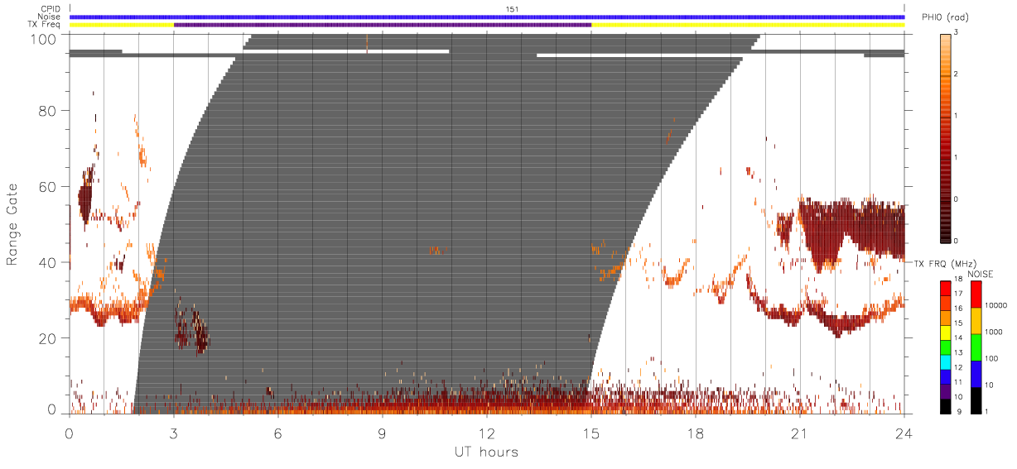Screen dimensions: 1017x469
Task: Click the 13 tick label in TX FRQ legend
Action: pyautogui.click(x=957, y=353)
